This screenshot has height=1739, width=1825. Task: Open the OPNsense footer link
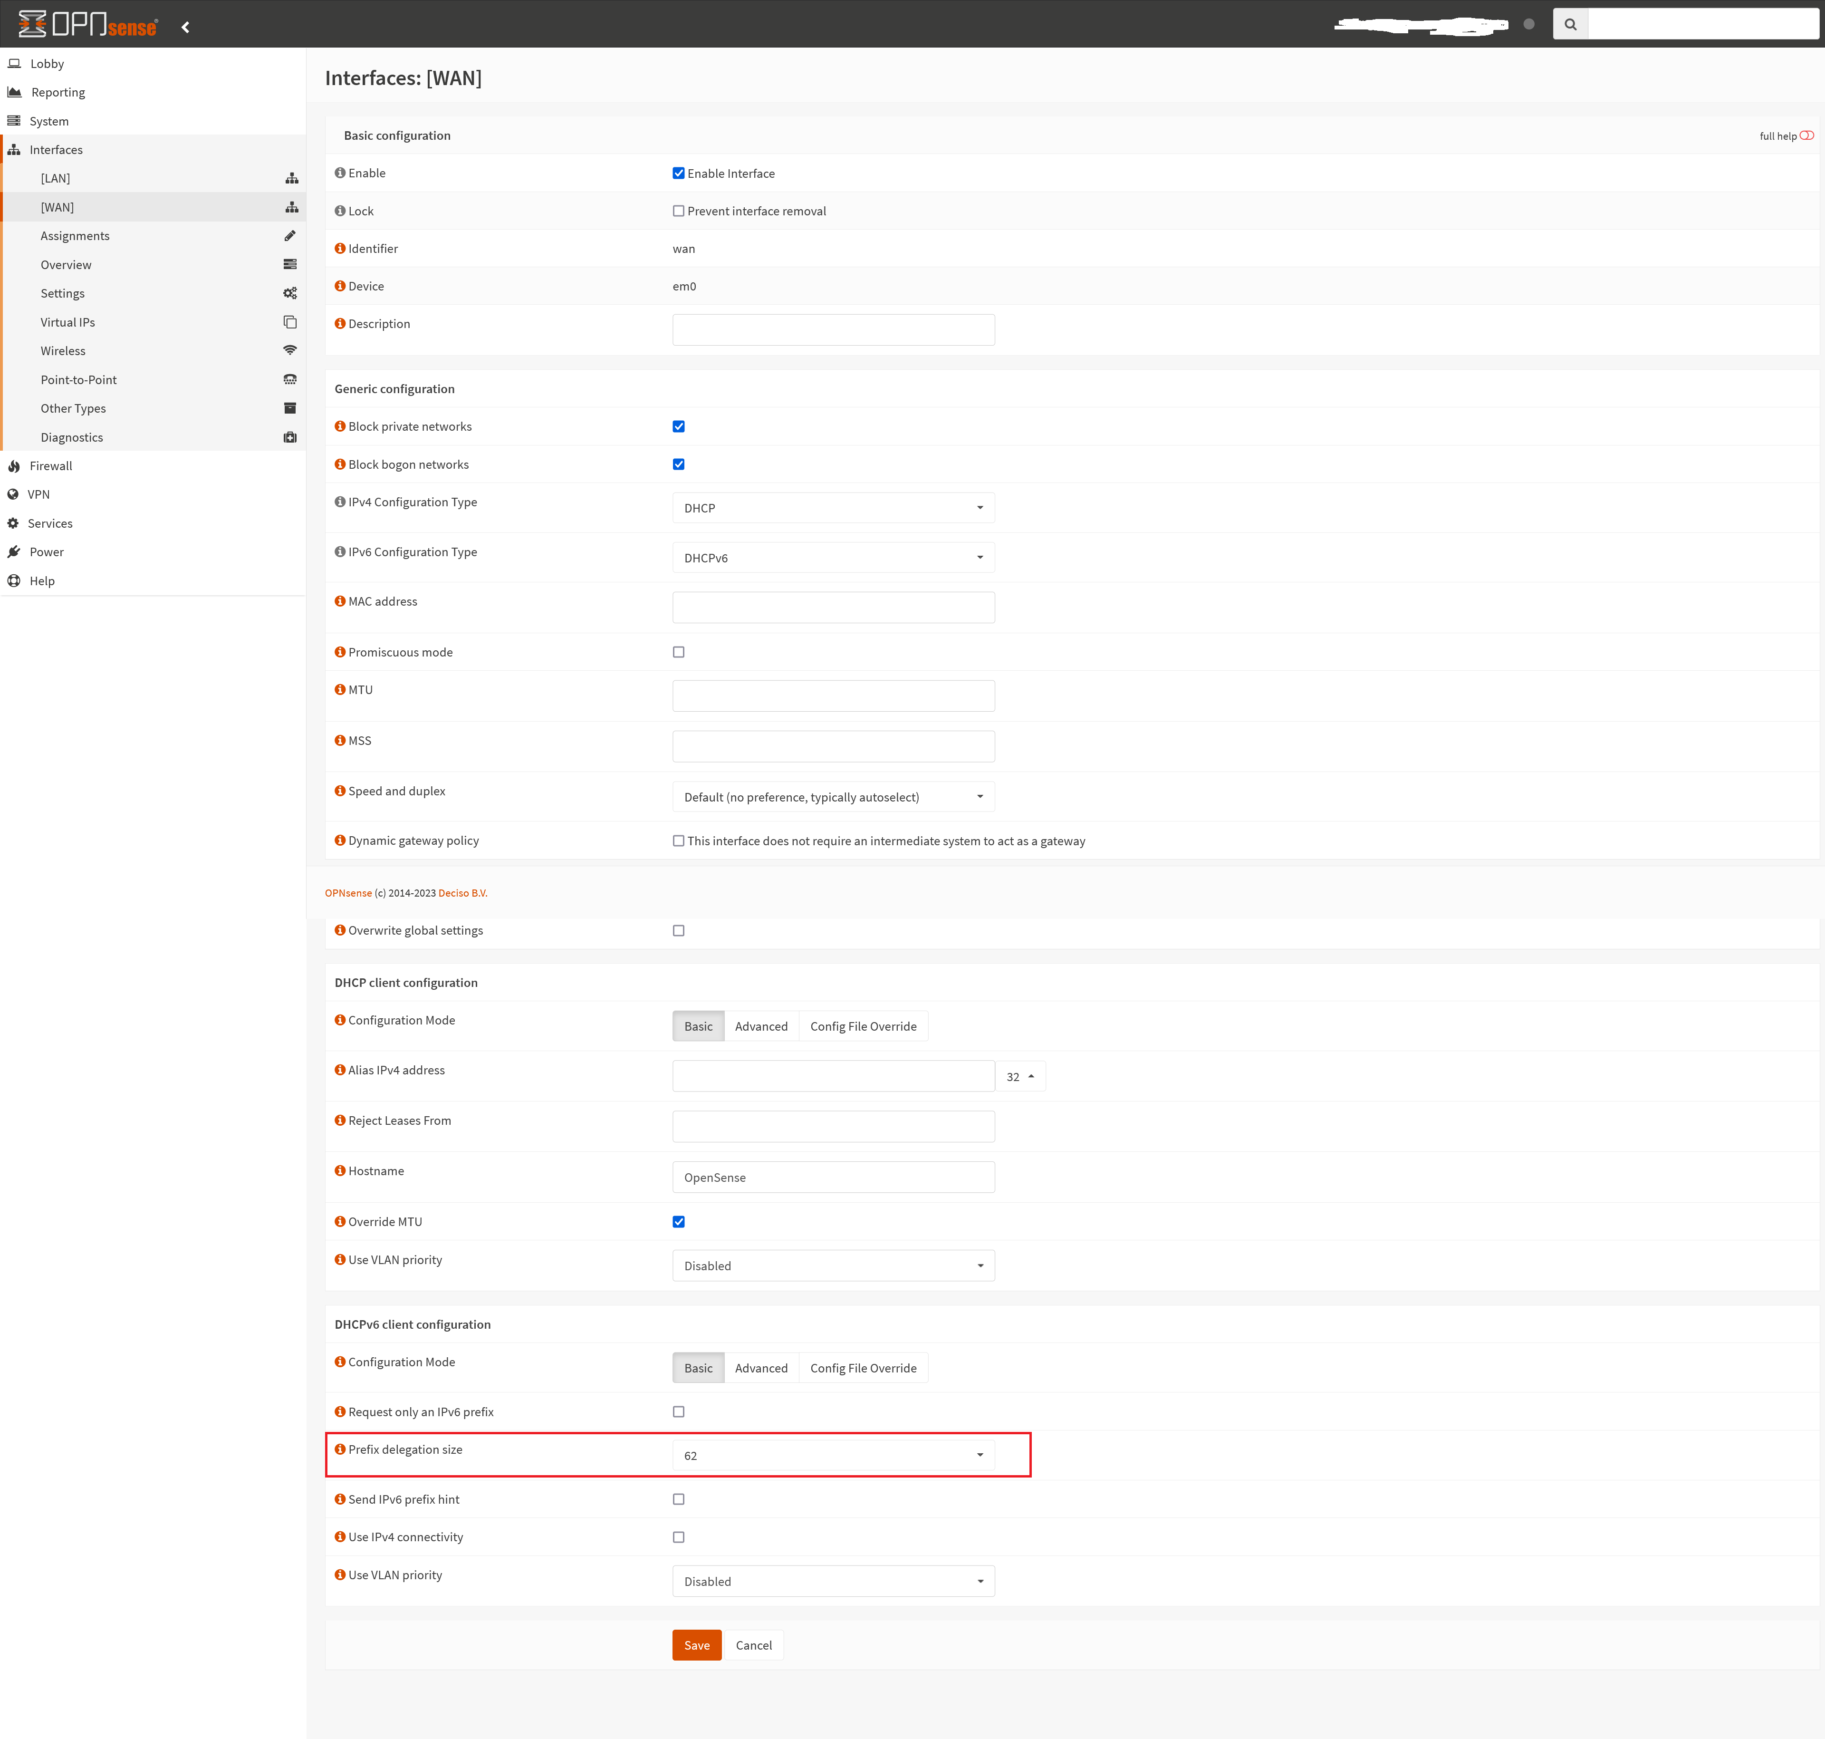pyautogui.click(x=348, y=893)
